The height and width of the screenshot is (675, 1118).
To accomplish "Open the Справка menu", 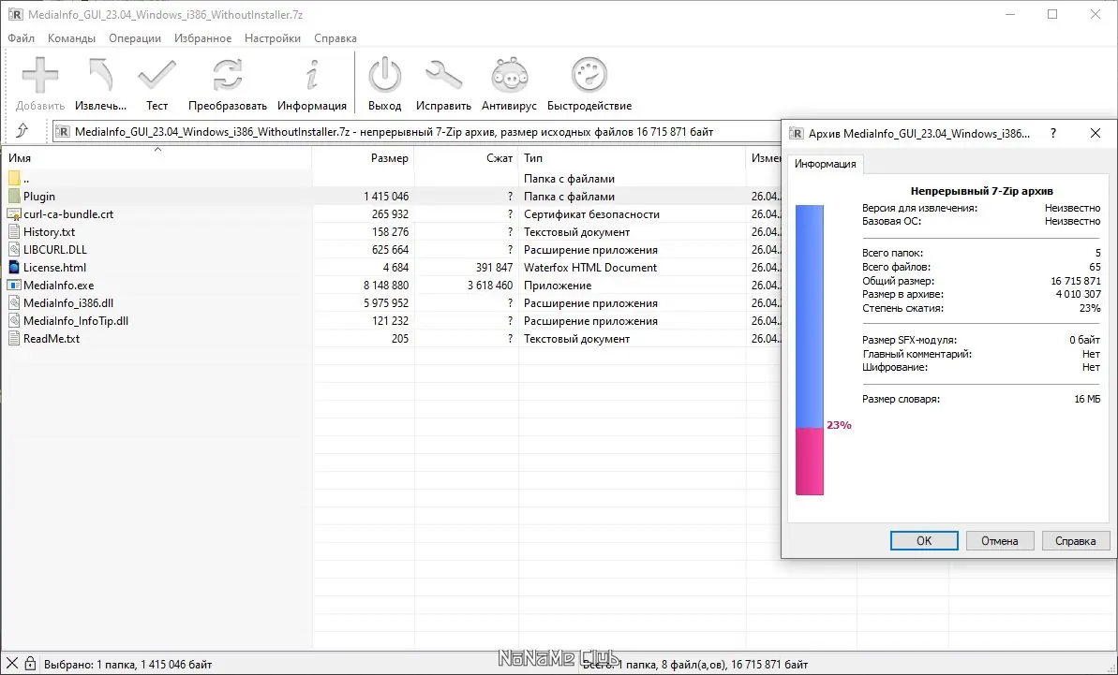I will pyautogui.click(x=335, y=38).
